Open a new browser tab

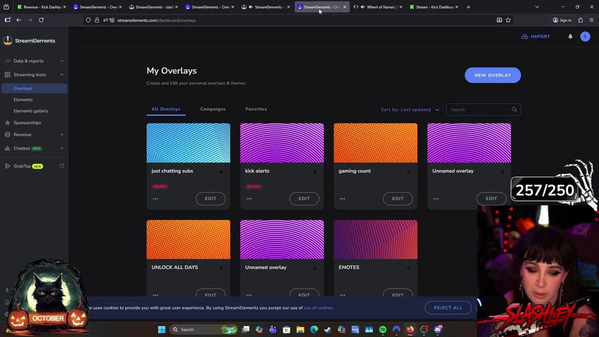tap(468, 7)
